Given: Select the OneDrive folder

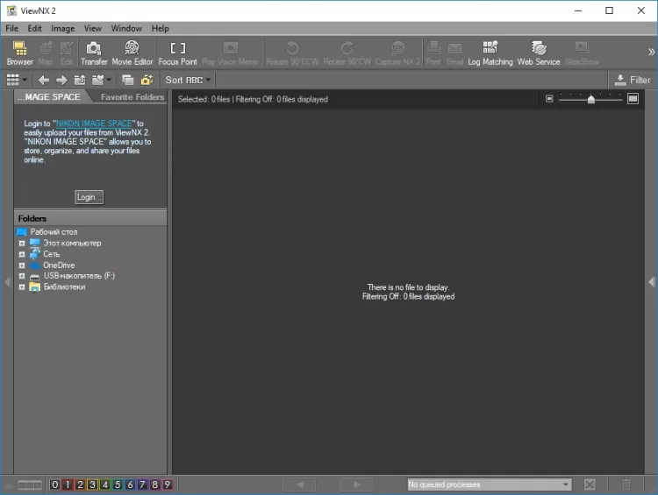Looking at the screenshot, I should pyautogui.click(x=59, y=265).
